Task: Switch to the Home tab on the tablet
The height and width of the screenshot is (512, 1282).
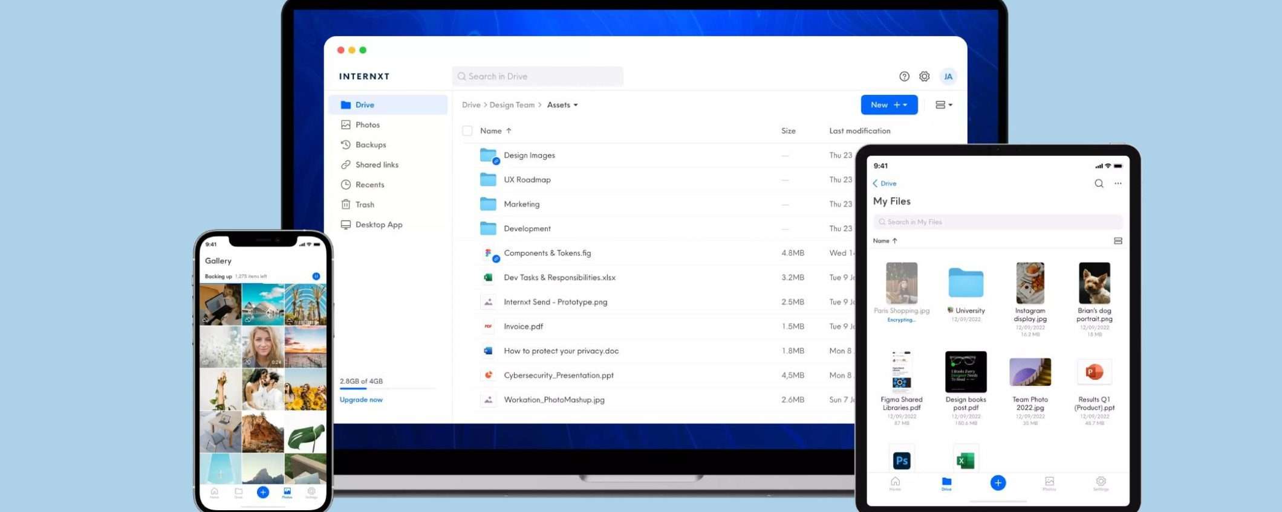Action: click(x=895, y=484)
